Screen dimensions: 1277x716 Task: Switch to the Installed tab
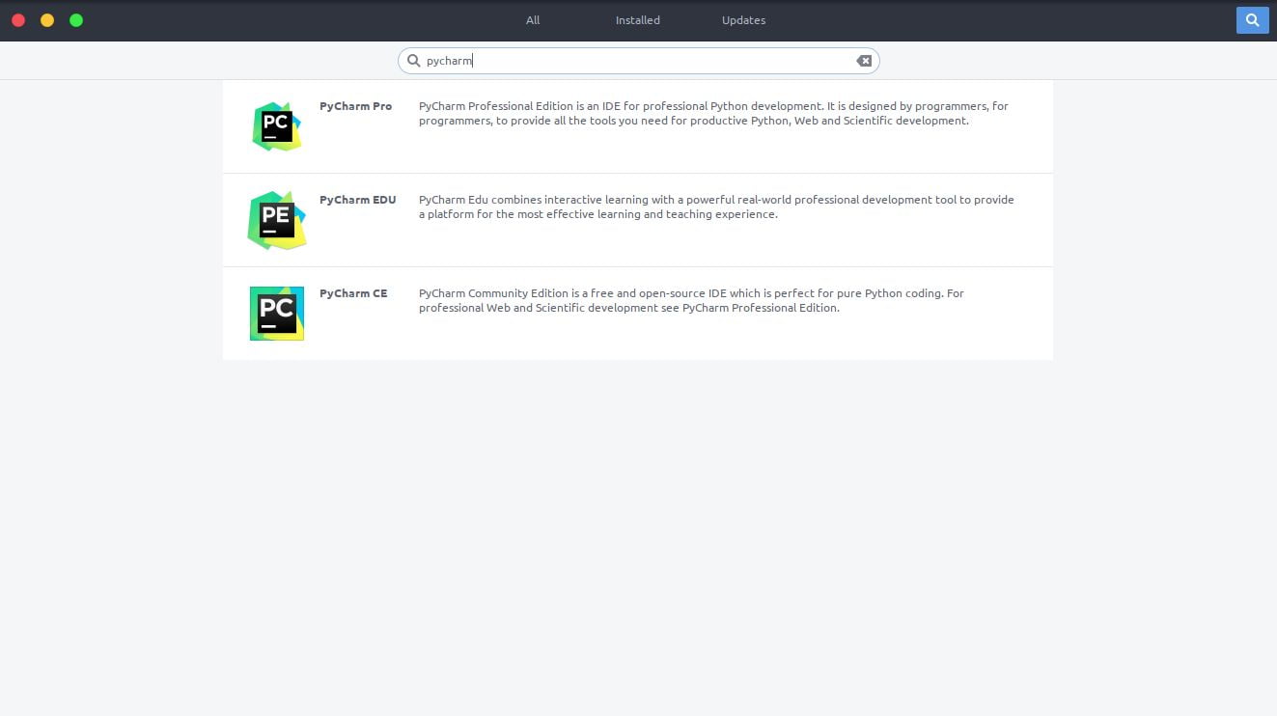click(637, 19)
